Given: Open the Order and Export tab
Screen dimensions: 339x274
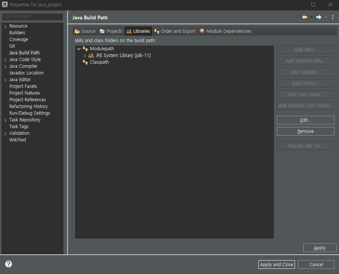Looking at the screenshot, I should pos(175,31).
